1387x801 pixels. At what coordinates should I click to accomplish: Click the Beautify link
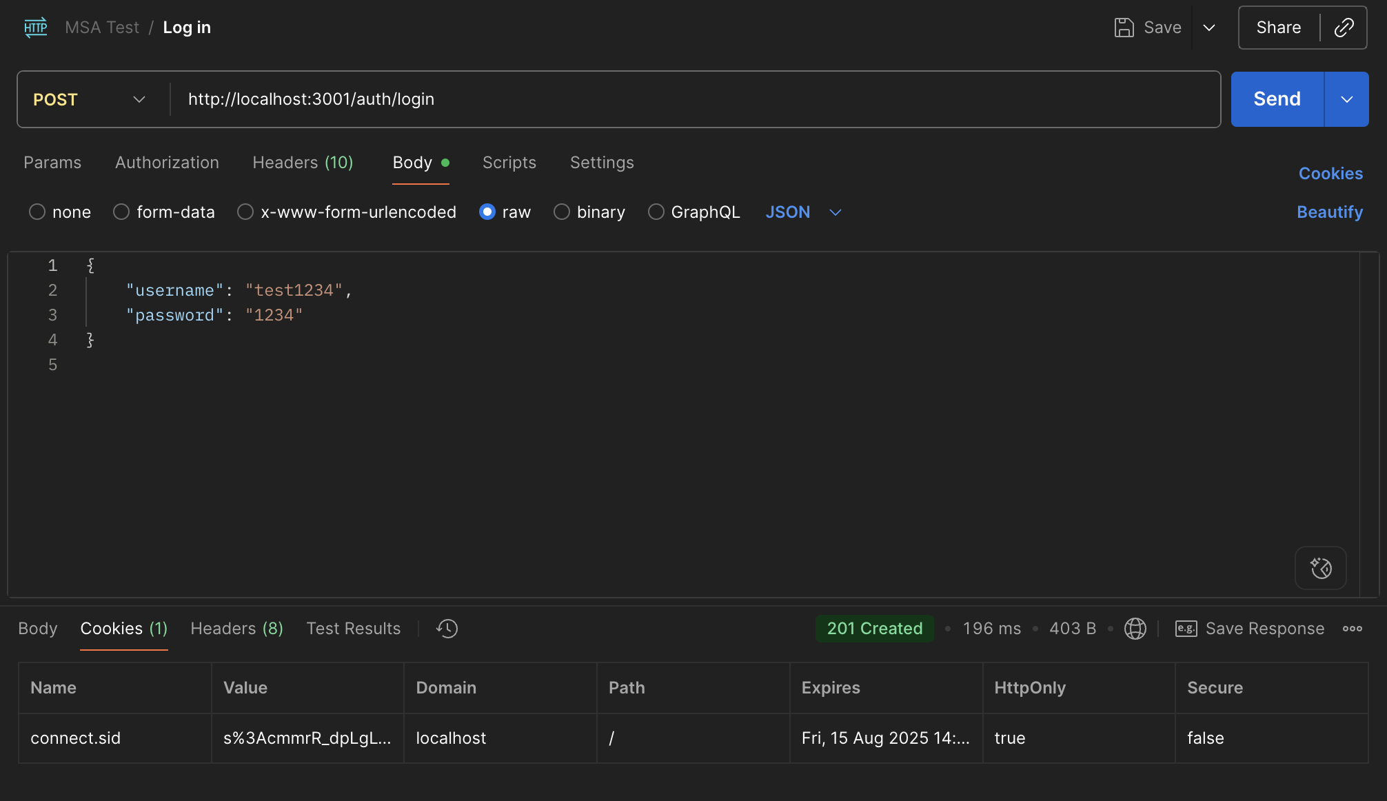1329,212
